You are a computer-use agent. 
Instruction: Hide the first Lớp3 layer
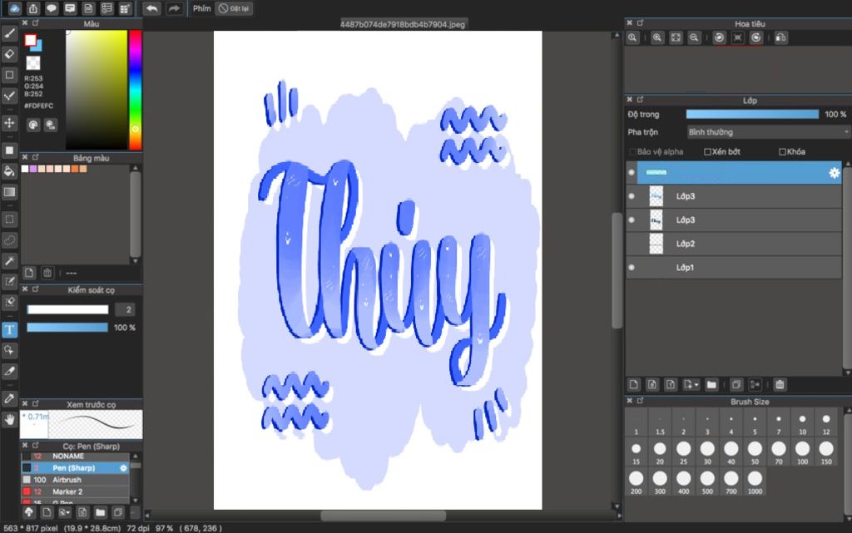(x=632, y=196)
